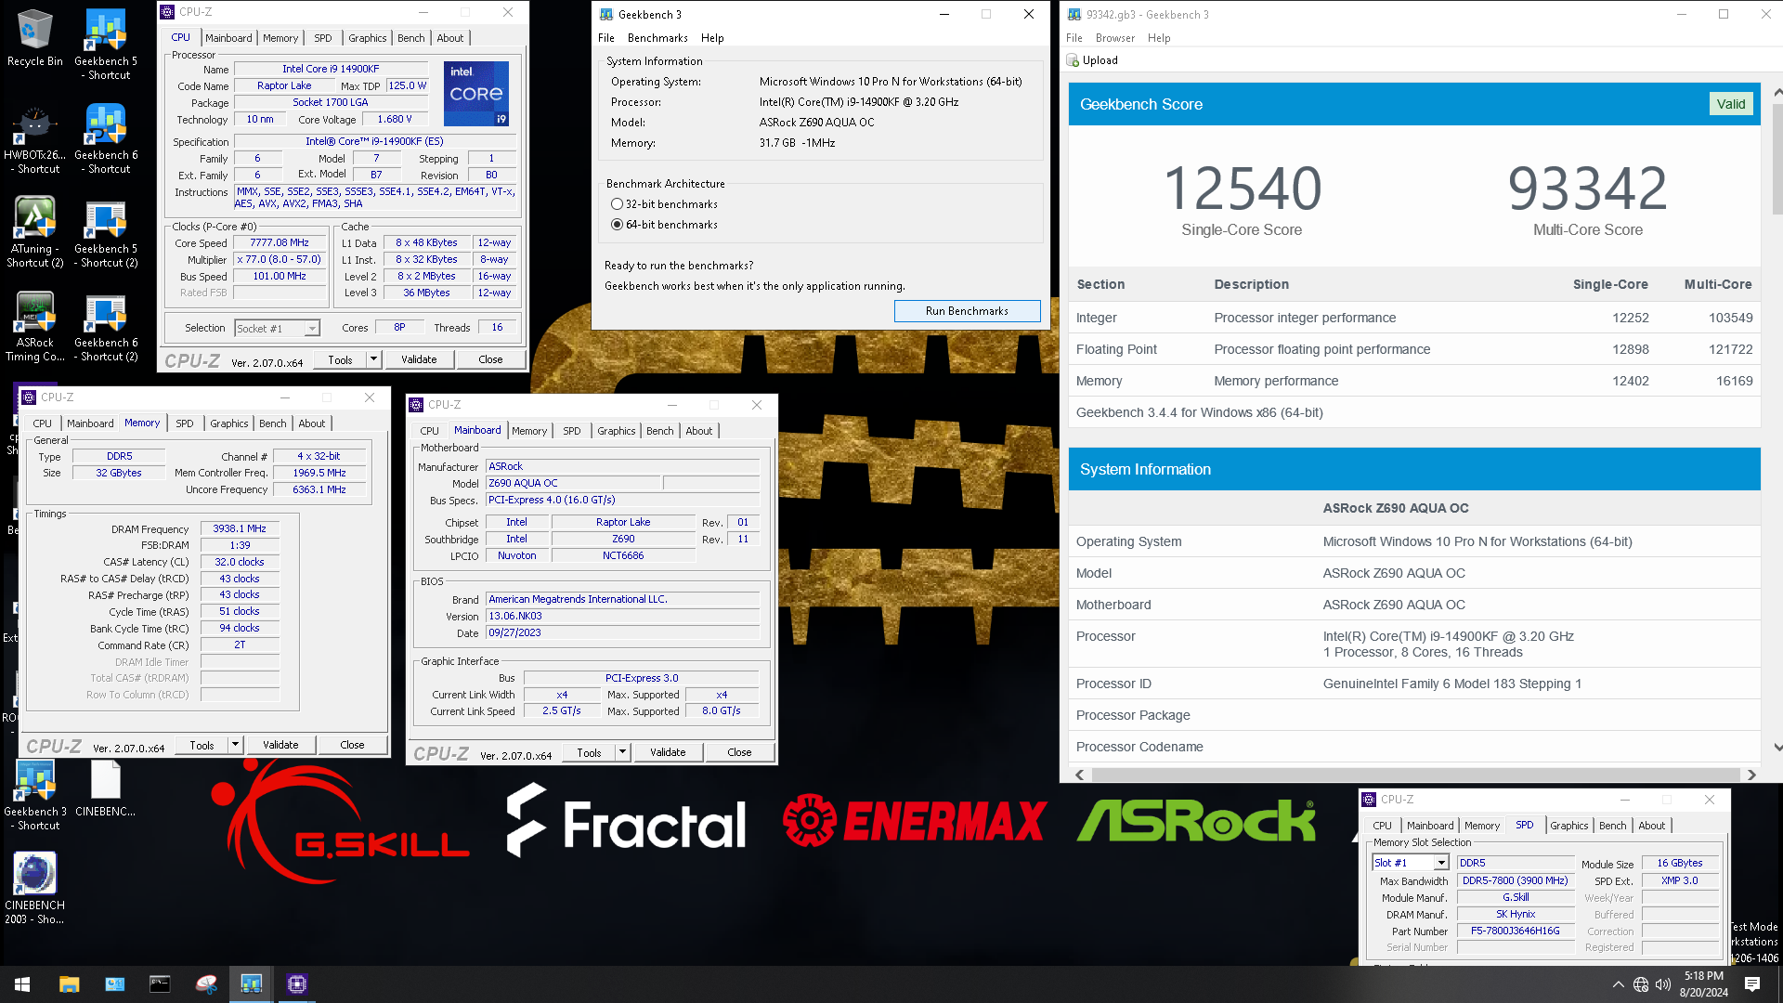1783x1003 pixels.
Task: Switch to Memory tab in SPD CPU-Z window
Action: 1482,826
